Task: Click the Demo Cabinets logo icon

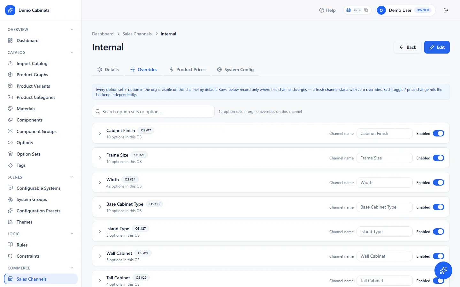Action: click(x=10, y=10)
